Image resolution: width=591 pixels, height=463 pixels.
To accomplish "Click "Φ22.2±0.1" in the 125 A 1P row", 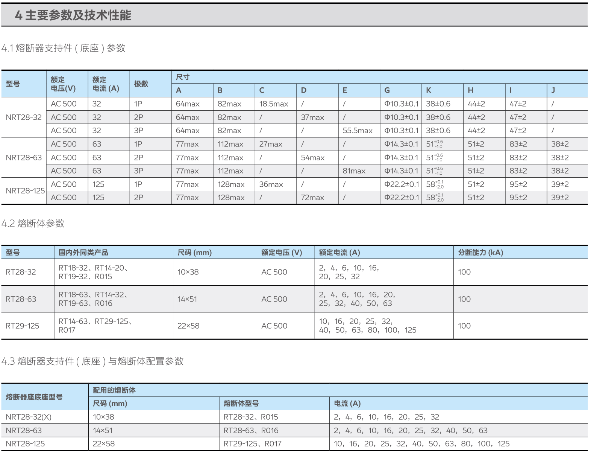I will 402,184.
